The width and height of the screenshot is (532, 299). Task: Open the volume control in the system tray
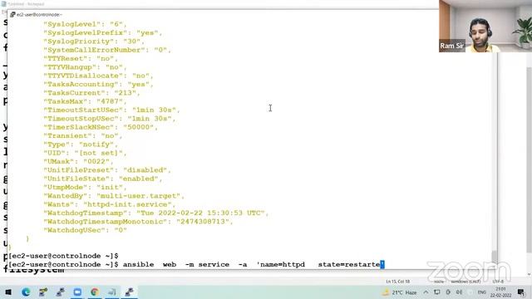tap(459, 292)
